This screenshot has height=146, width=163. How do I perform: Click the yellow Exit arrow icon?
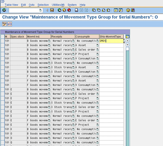pos(64,10)
